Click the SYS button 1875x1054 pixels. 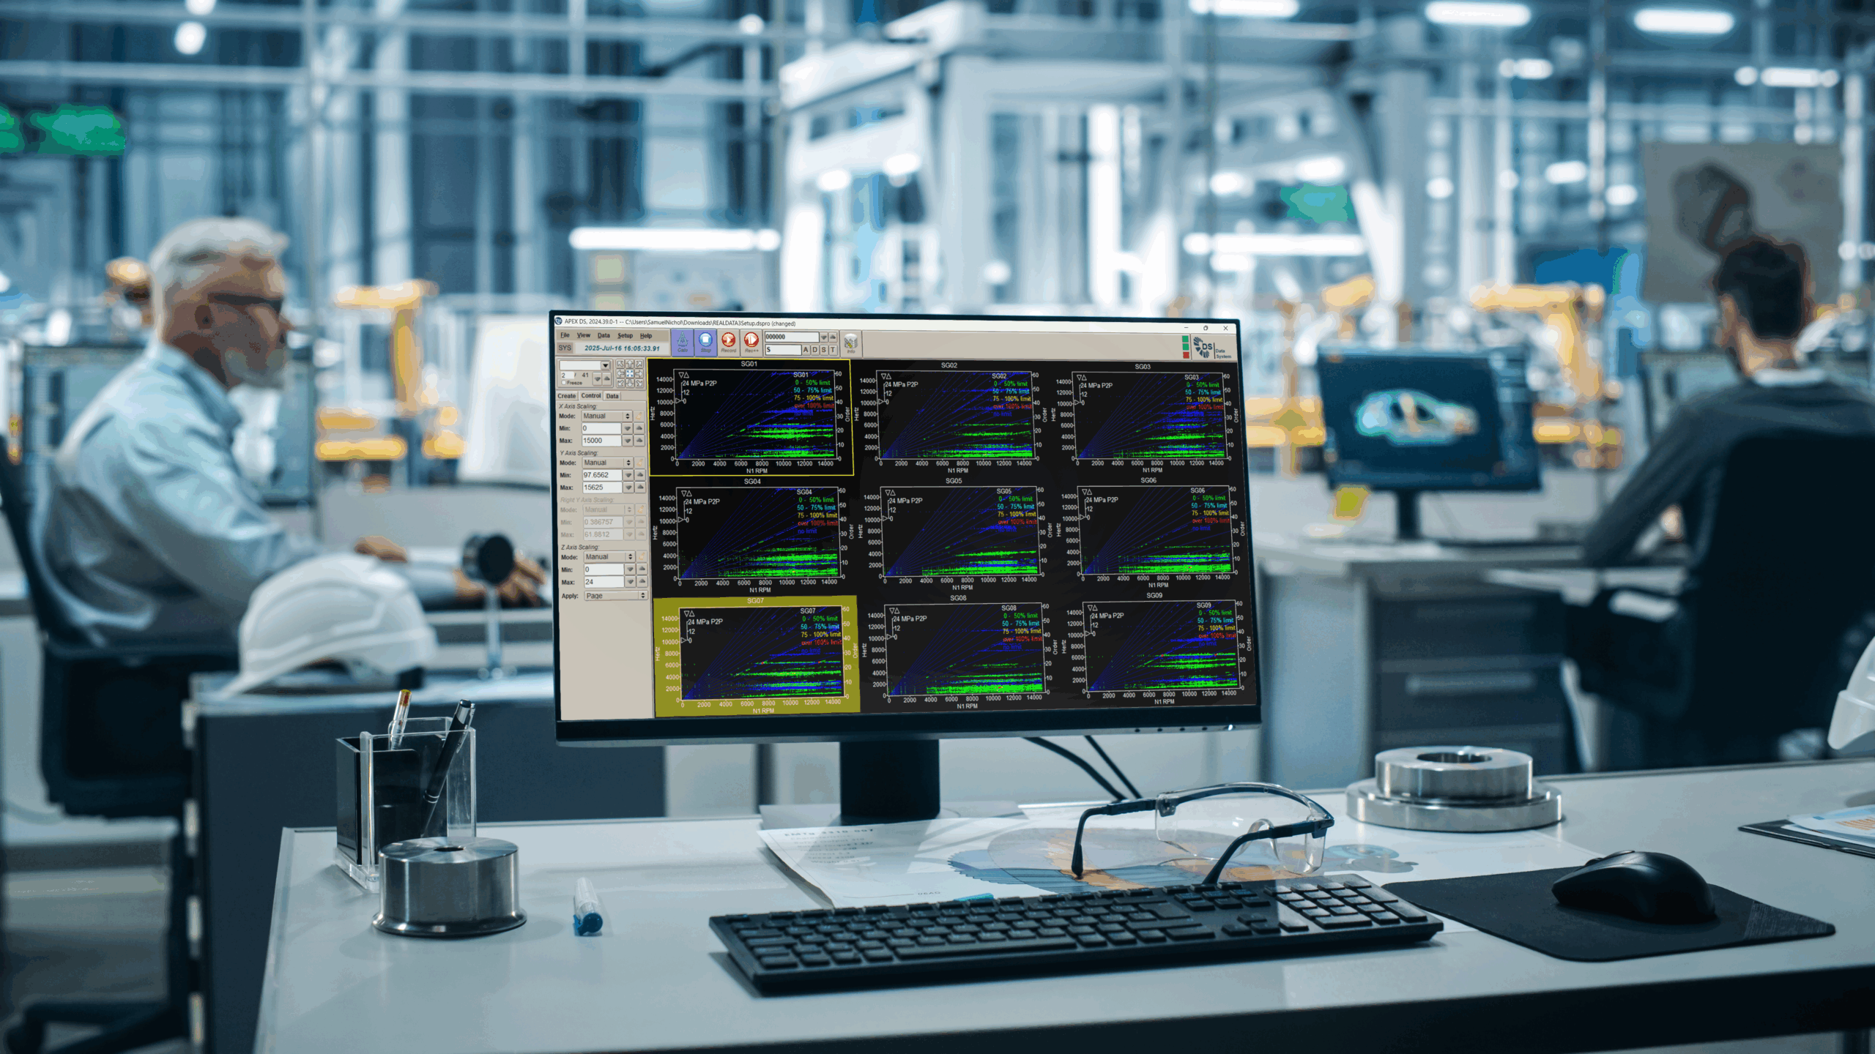[x=564, y=348]
